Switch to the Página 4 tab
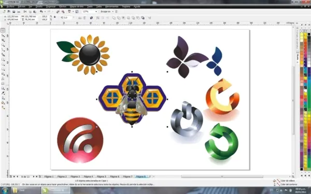Viewport: 311px width, 194px height. point(88,176)
